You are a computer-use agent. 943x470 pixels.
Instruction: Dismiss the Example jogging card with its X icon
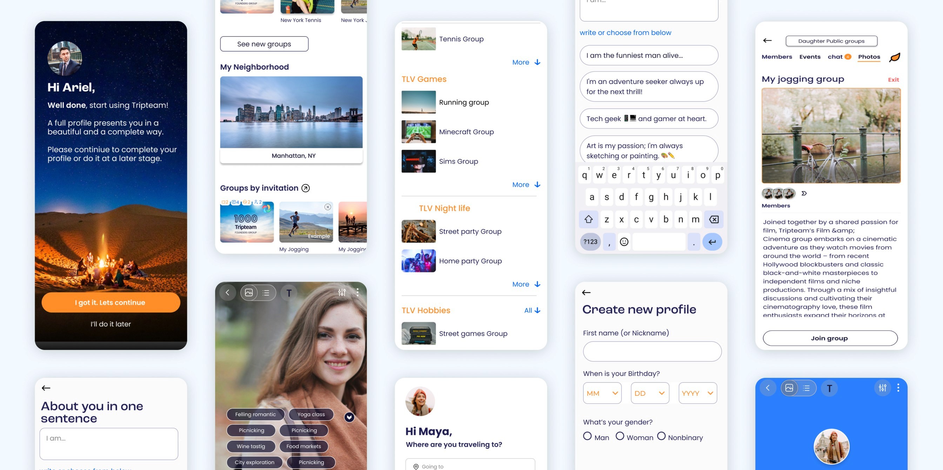[x=328, y=207]
